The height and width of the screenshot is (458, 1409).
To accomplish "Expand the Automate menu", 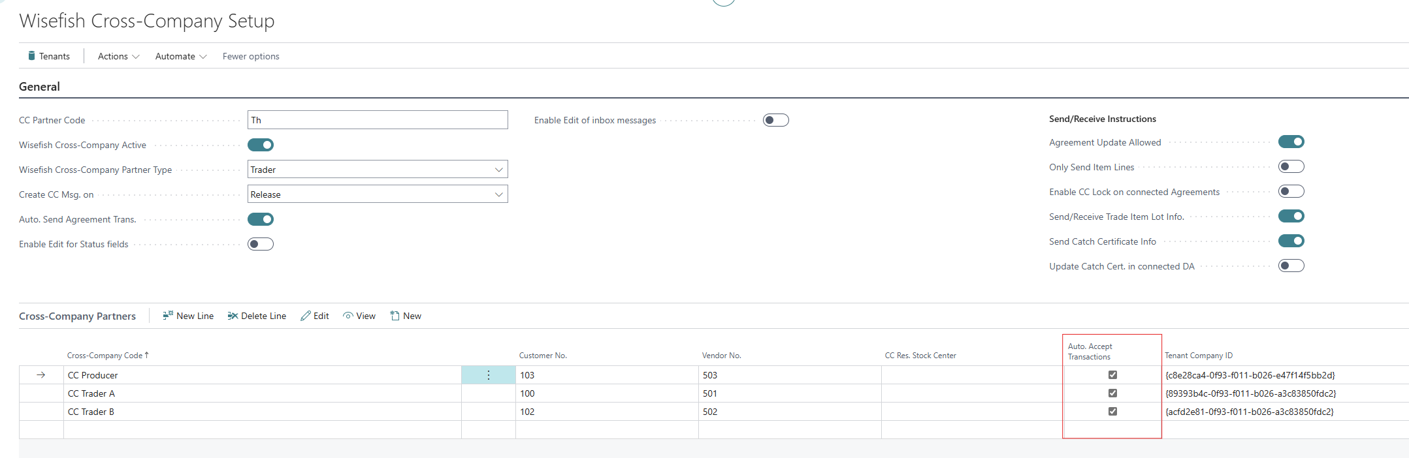I will [181, 56].
